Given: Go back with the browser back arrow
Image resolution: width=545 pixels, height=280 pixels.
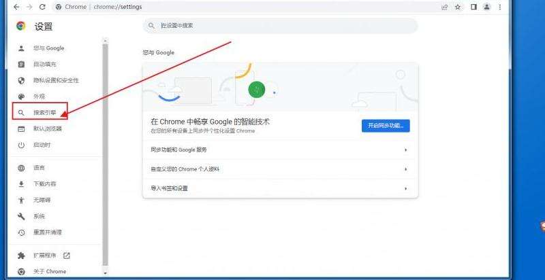Looking at the screenshot, I should tap(16, 7).
